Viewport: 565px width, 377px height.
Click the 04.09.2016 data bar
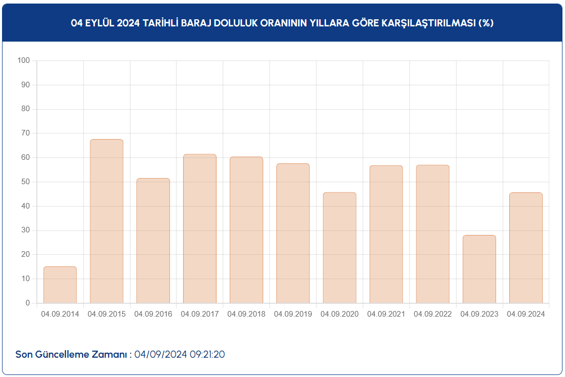point(153,241)
